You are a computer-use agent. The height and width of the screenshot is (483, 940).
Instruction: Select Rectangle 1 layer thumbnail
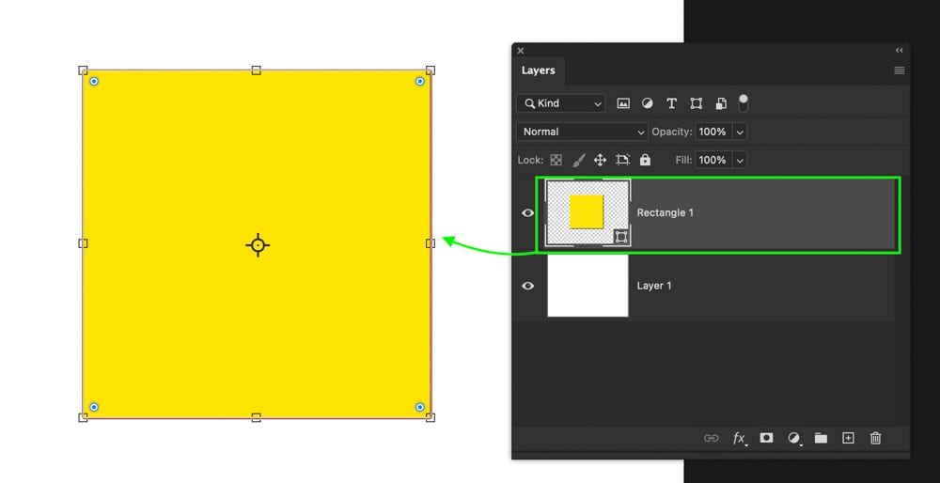pos(587,212)
